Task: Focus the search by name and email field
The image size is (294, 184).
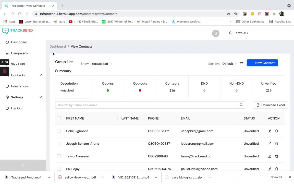Action: 146,105
